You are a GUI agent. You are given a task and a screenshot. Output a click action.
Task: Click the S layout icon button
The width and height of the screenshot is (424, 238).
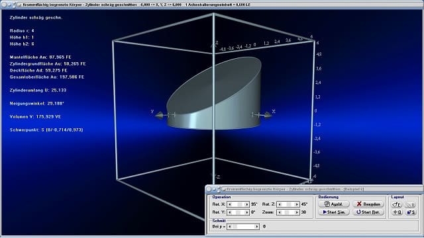(411, 212)
